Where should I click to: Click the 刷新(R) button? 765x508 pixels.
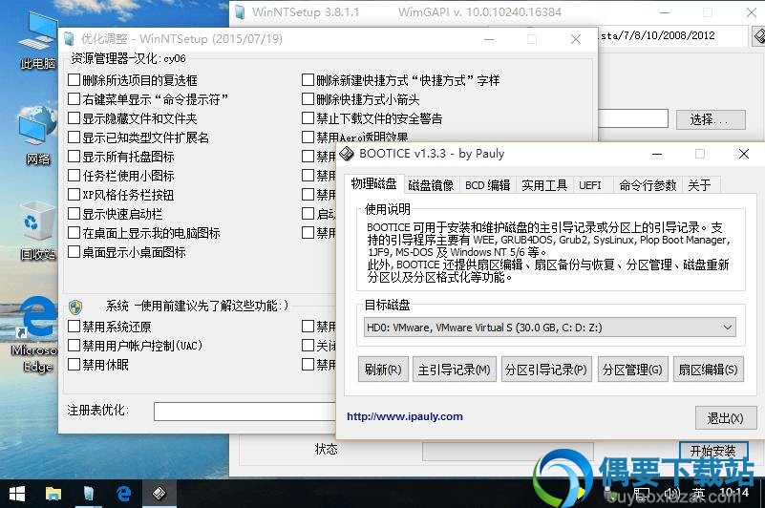383,370
